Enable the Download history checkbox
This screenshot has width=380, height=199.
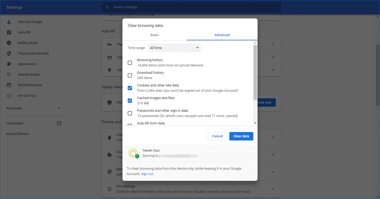(x=130, y=75)
